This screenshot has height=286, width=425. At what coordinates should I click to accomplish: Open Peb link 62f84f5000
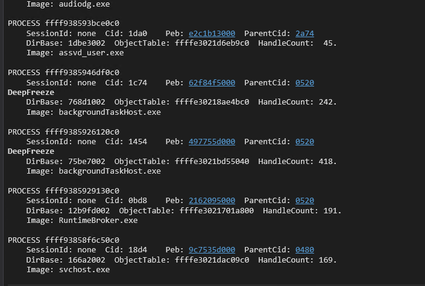(212, 82)
